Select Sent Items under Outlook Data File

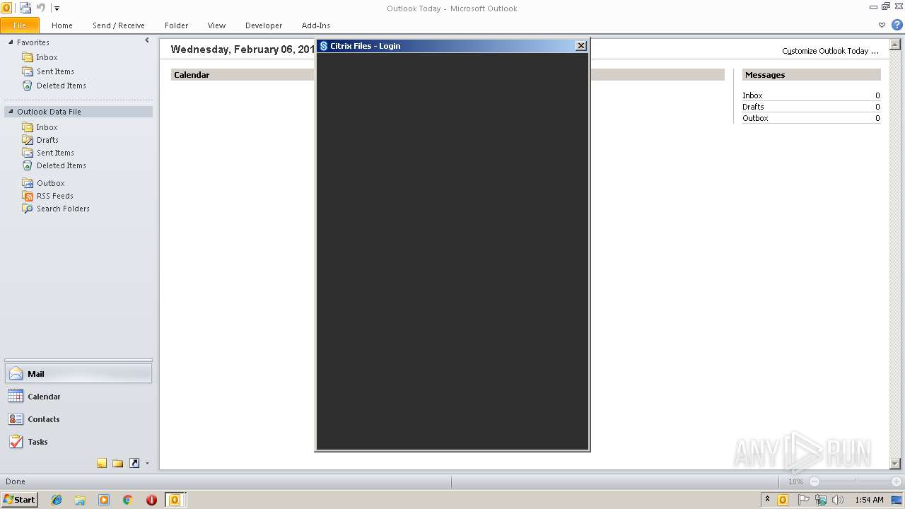55,153
